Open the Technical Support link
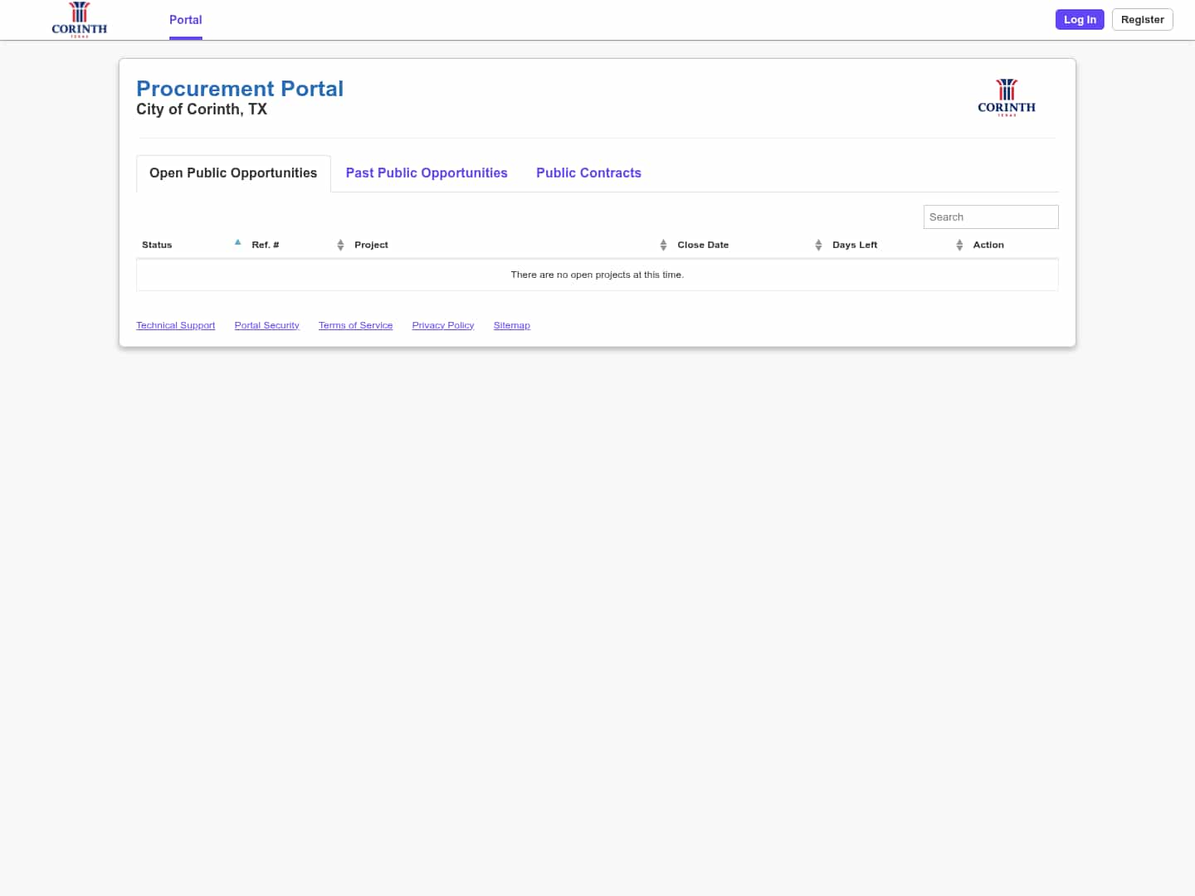 (176, 325)
